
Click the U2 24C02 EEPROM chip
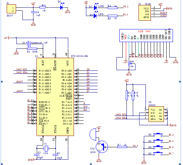[156, 114]
